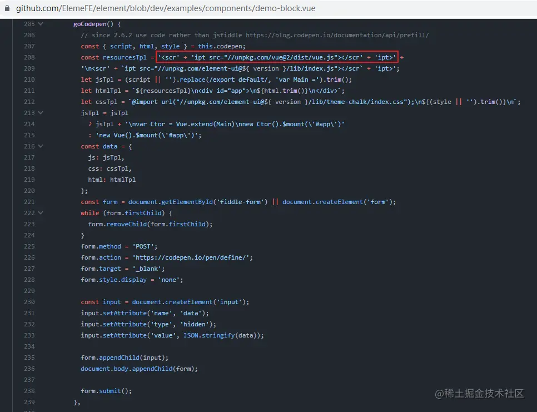Click 'form.style.display' on line 228

[114, 280]
